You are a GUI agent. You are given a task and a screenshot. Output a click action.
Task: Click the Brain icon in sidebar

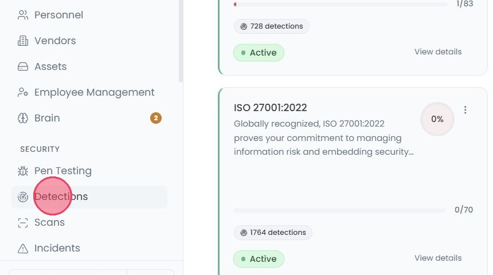(23, 118)
